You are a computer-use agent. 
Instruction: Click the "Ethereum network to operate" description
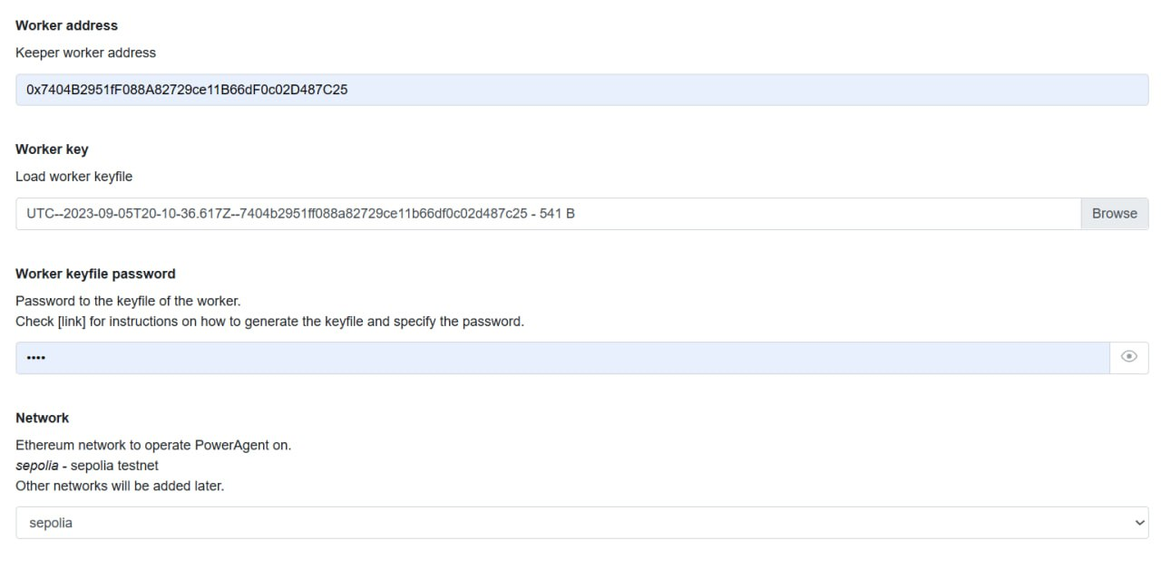coord(153,445)
